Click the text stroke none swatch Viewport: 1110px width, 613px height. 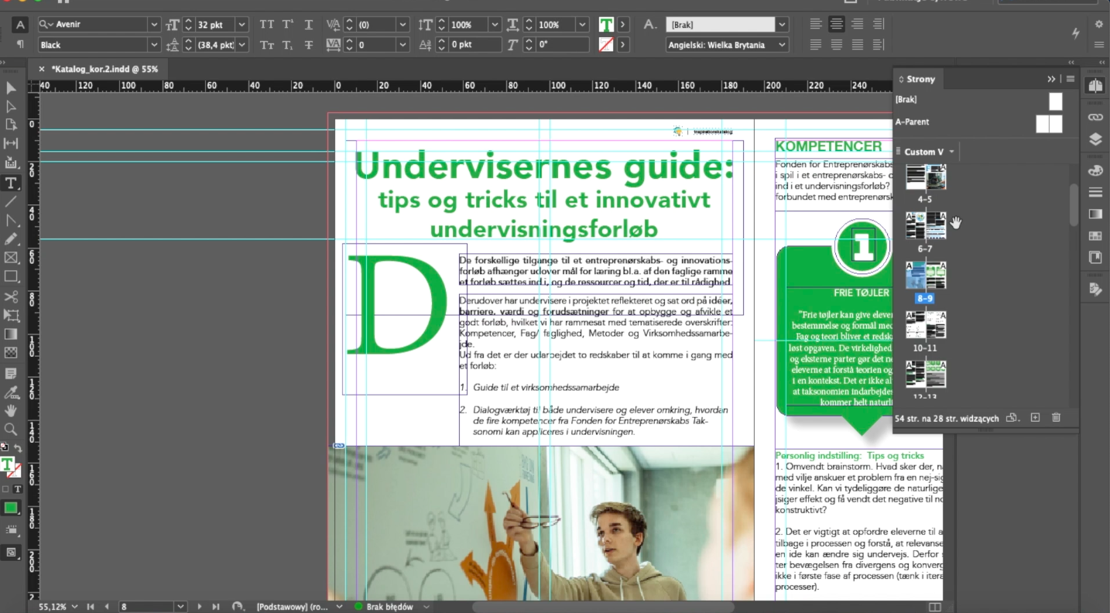pos(606,45)
